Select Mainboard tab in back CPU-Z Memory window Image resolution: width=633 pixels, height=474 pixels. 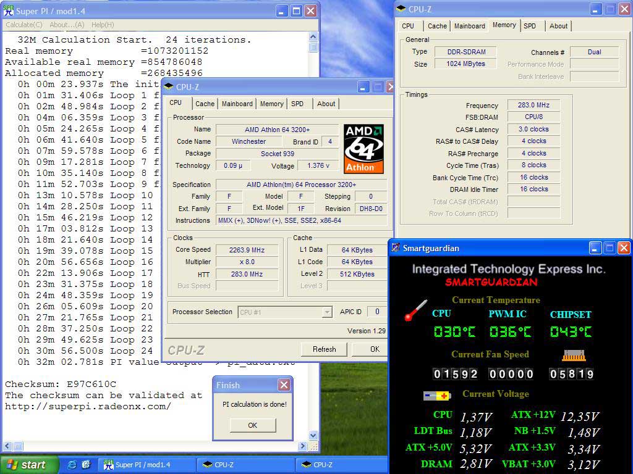click(470, 26)
